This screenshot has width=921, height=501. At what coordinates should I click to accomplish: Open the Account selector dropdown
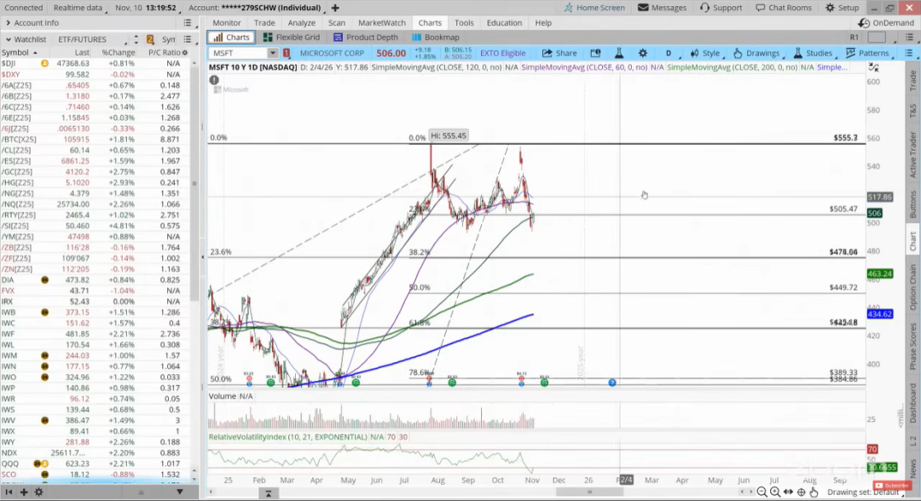click(257, 8)
